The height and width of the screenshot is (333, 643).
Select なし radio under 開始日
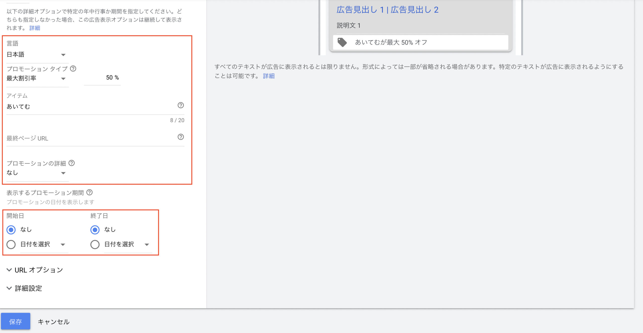point(11,230)
